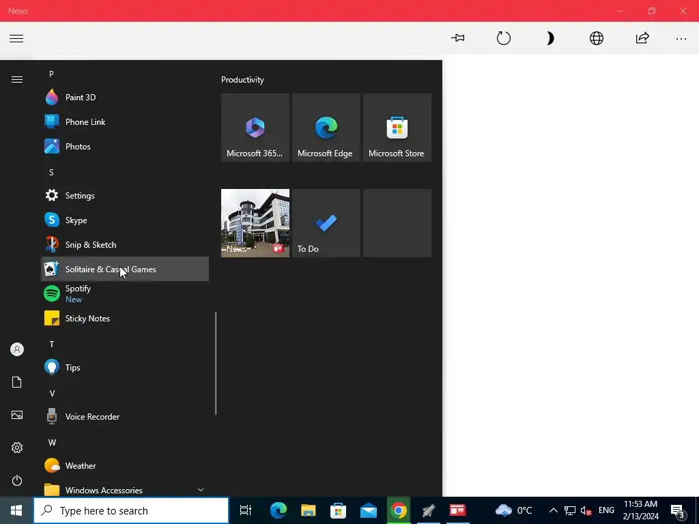Open the clock showing 11:53 AM
The image size is (699, 524).
pyautogui.click(x=640, y=510)
